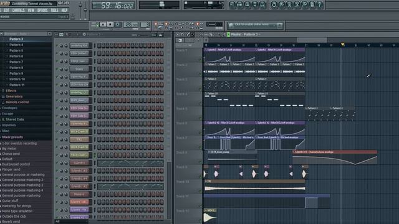Select the BRCK C.. clip on Track 12
The height and width of the screenshot is (224, 399).
210,216
